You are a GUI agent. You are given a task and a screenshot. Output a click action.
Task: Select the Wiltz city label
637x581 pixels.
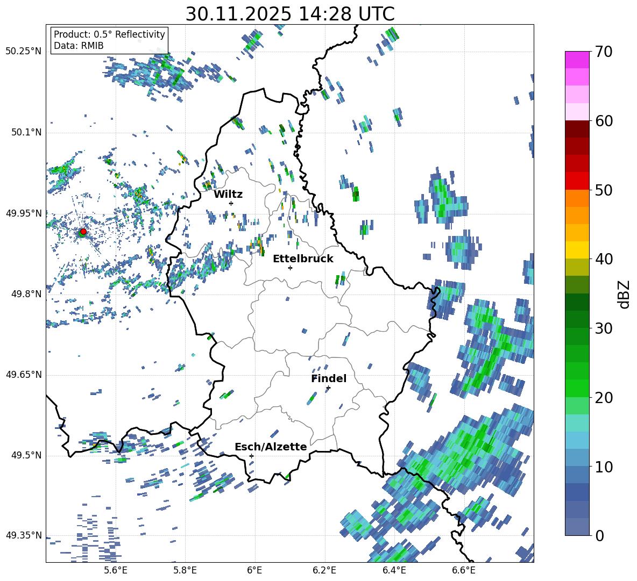228,194
